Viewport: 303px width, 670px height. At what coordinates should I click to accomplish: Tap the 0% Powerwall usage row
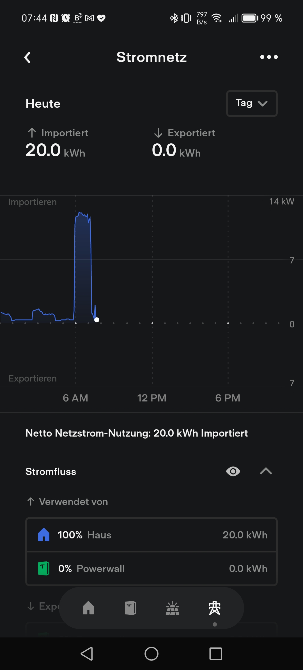(x=151, y=568)
